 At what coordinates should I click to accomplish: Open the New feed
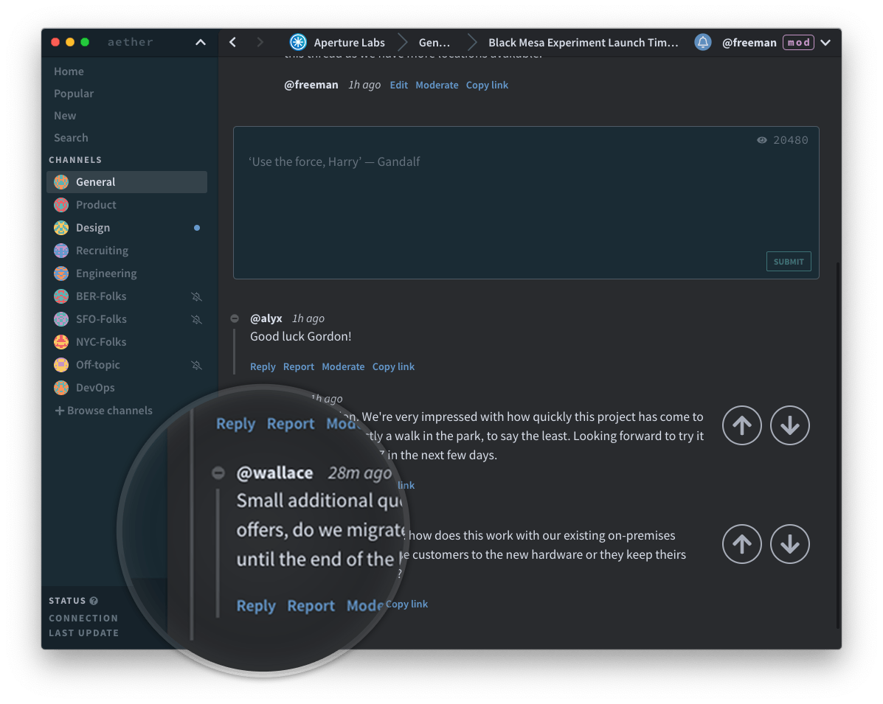(65, 115)
